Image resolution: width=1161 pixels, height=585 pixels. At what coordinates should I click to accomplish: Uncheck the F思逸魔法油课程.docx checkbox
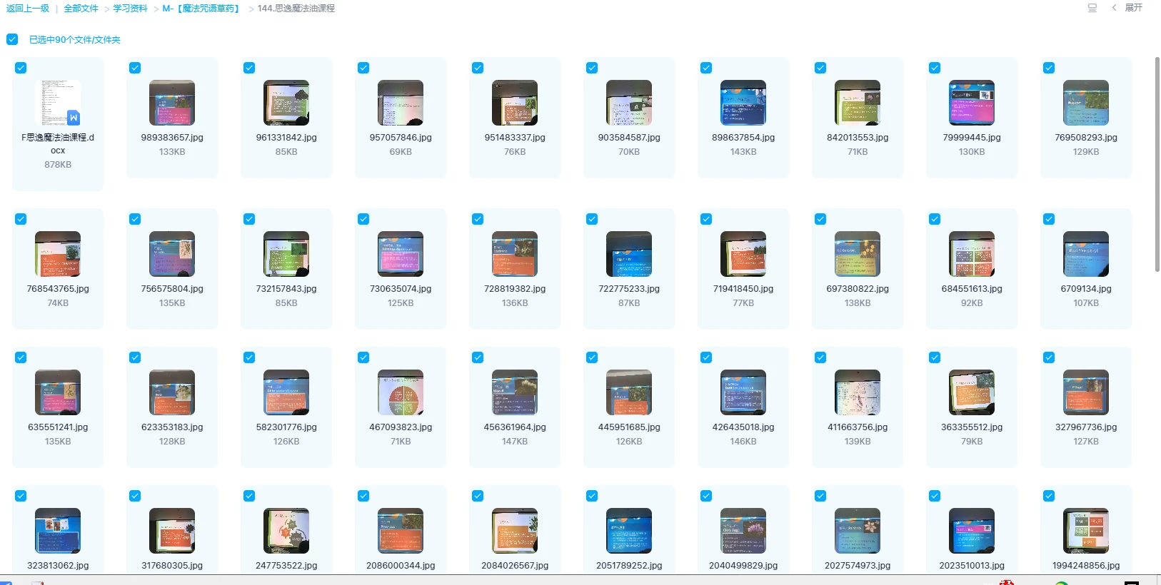pyautogui.click(x=21, y=68)
